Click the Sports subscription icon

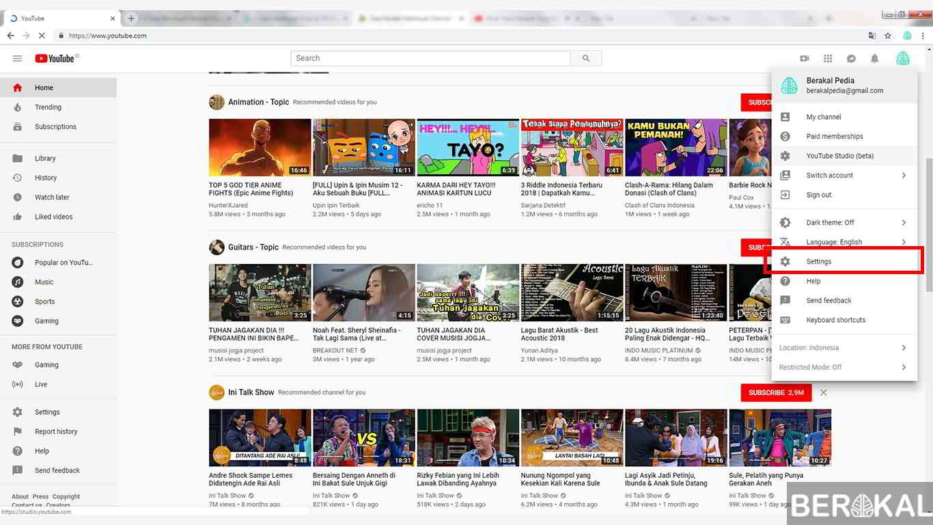(18, 301)
